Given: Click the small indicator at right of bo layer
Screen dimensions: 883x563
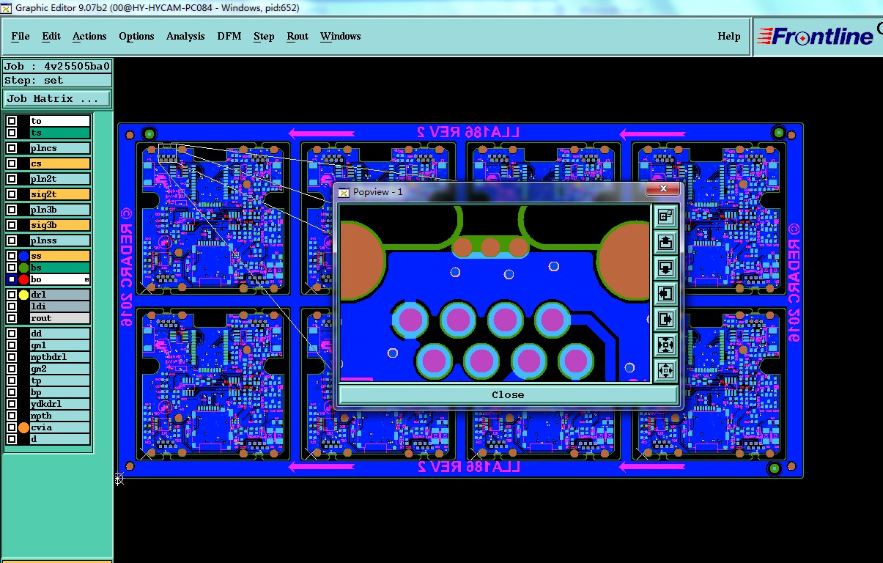Looking at the screenshot, I should [x=86, y=280].
